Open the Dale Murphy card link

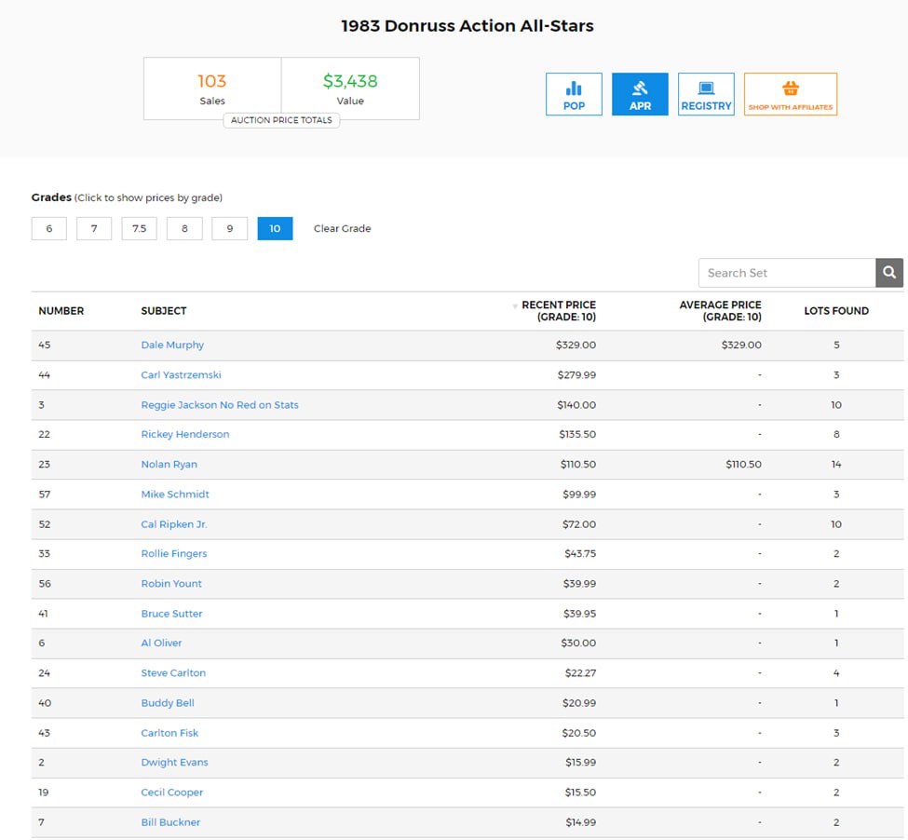(x=172, y=345)
